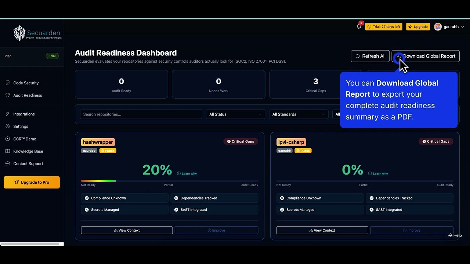This screenshot has height=264, width=470.
Task: Click View Context on the hashwrapper card
Action: [x=127, y=230]
